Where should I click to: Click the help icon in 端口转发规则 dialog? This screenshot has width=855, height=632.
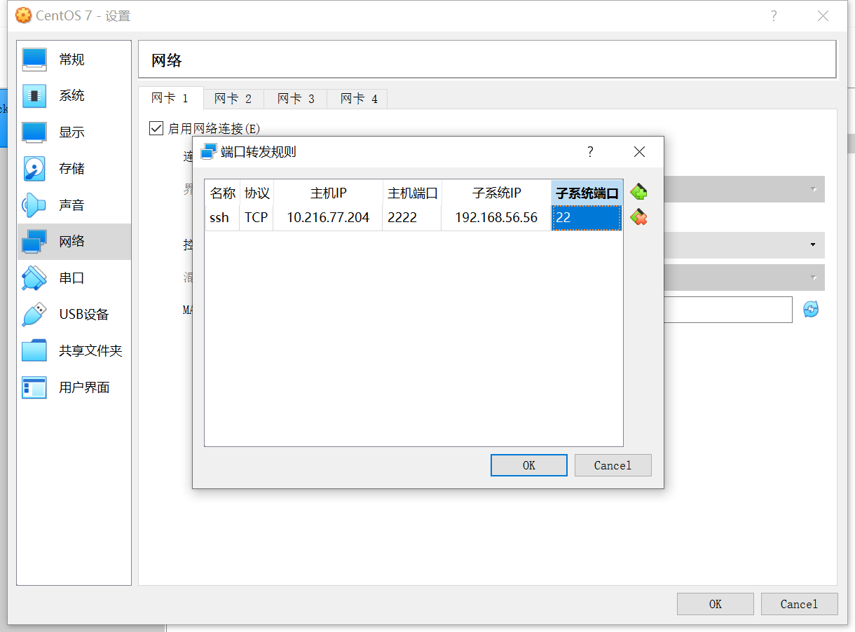(590, 152)
